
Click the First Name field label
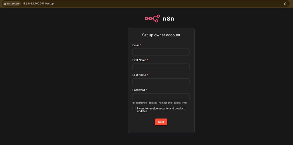click(139, 60)
